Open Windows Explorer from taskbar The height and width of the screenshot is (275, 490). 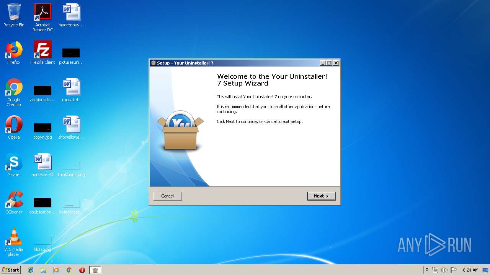tap(43, 270)
